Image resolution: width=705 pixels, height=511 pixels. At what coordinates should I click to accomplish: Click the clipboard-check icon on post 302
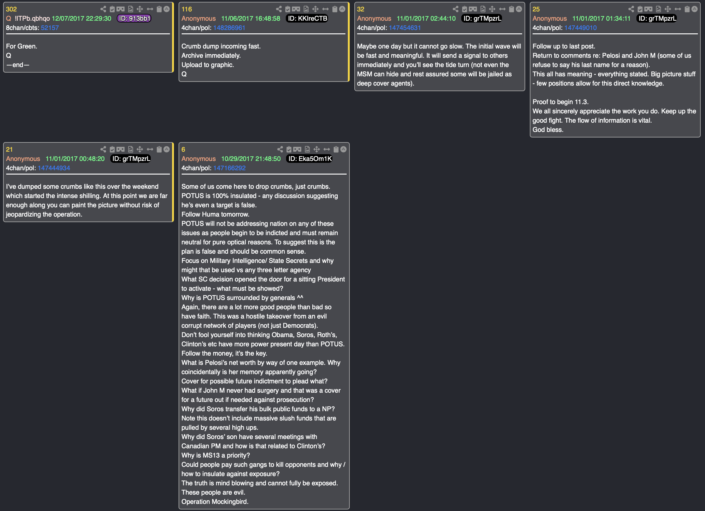tap(112, 9)
